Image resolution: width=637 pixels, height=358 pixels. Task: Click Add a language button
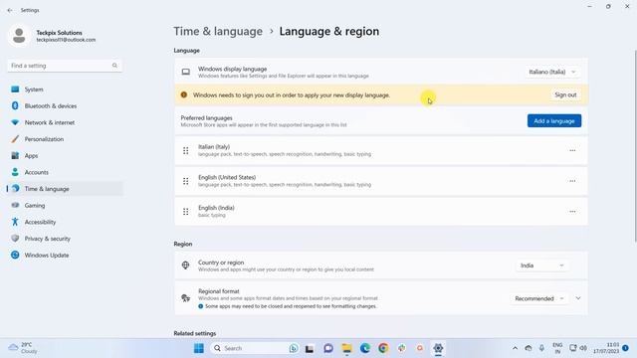554,121
